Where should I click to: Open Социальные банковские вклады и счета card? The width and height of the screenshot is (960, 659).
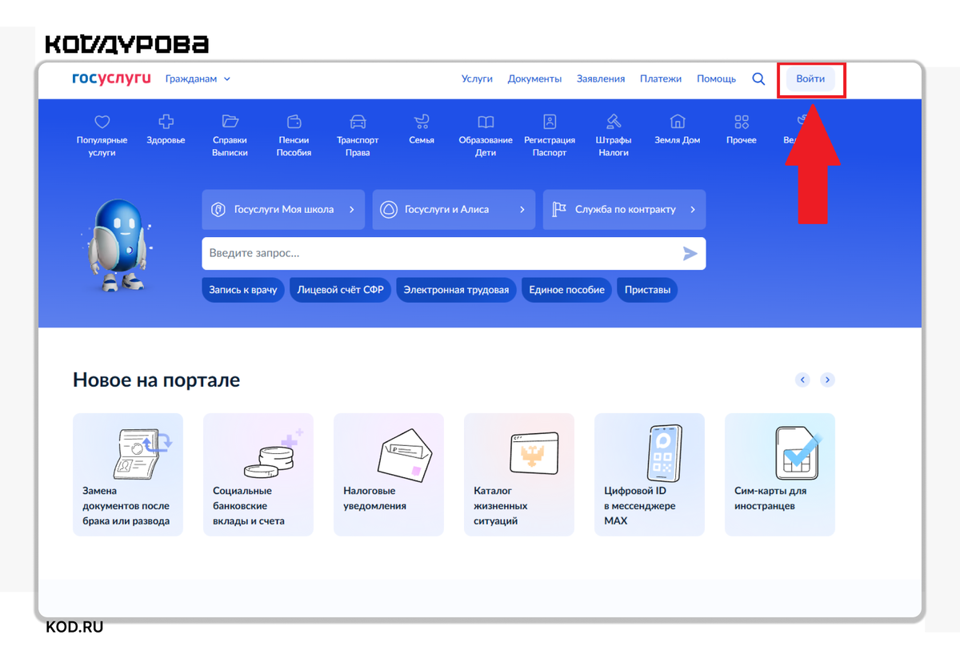(x=258, y=475)
